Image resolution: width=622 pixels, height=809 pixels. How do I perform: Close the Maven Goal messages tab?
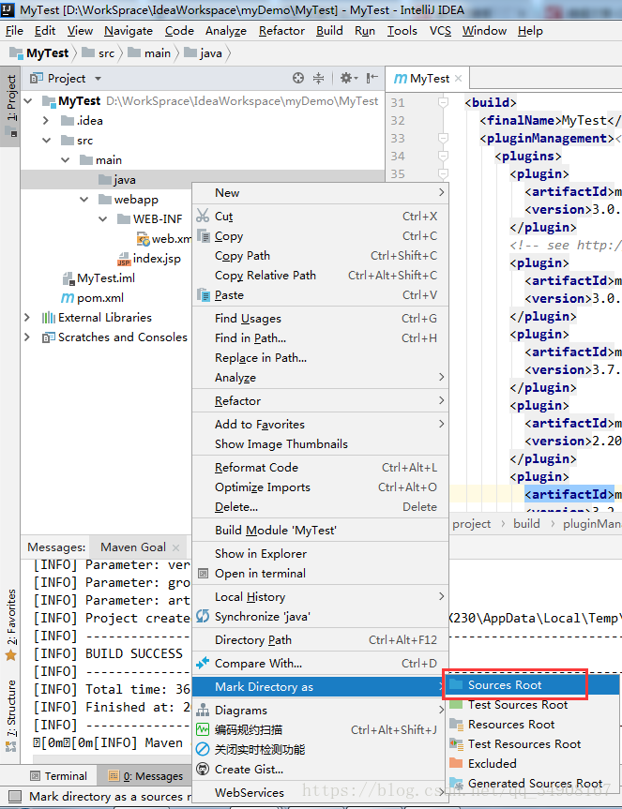[x=175, y=547]
